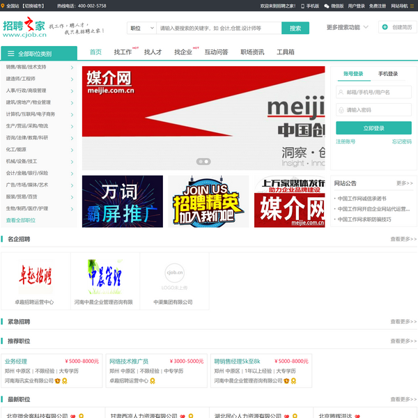This screenshot has height=418, width=418.
Task: Click the 微信版 WeChat icon in top bar
Action: (x=327, y=6)
